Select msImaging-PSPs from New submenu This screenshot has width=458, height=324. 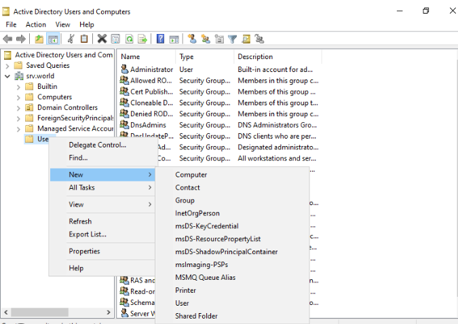232,265
